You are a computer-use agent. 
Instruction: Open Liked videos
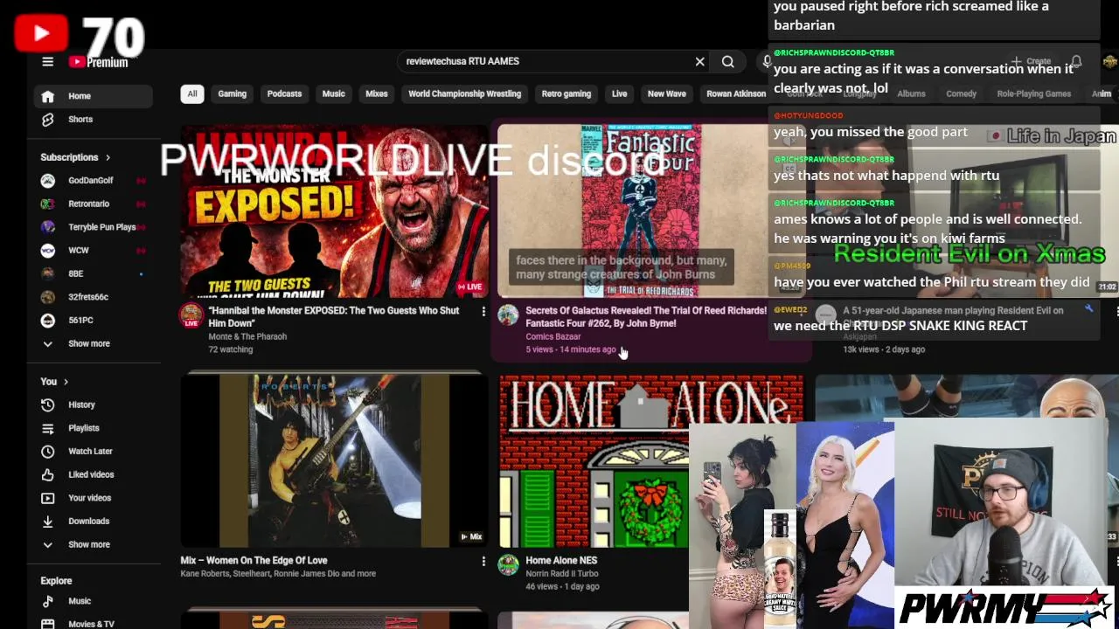coord(94,474)
